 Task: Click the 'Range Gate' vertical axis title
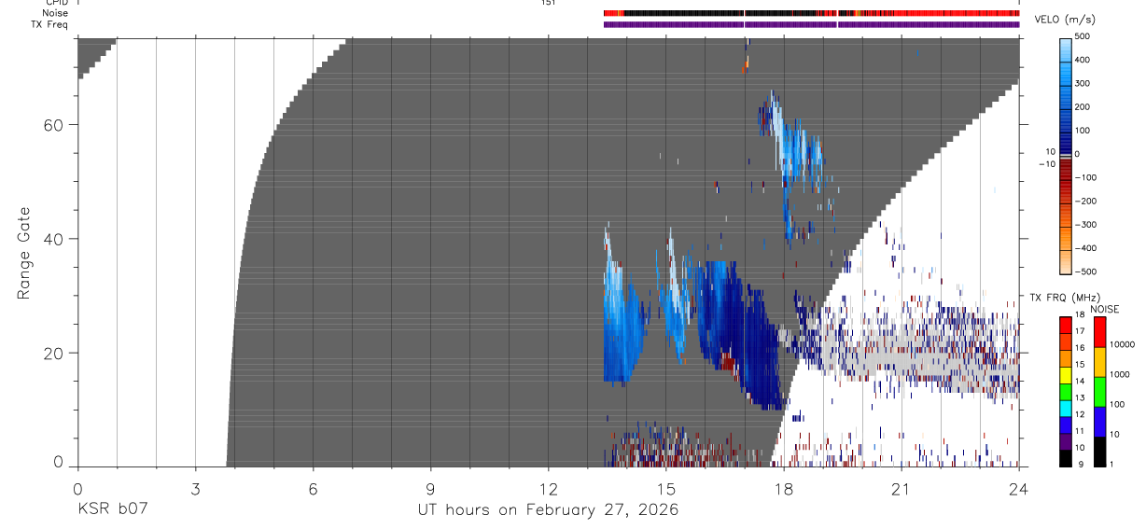click(23, 253)
